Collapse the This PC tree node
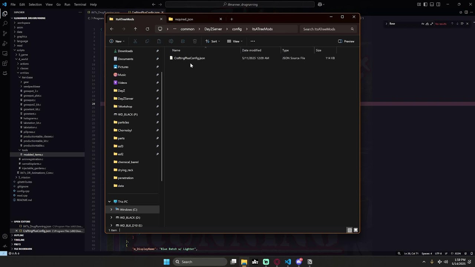 point(109,202)
